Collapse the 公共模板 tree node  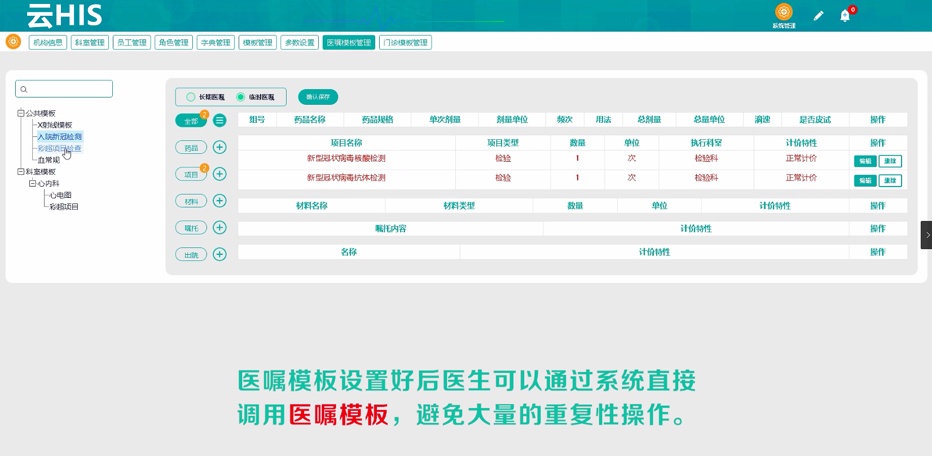(21, 113)
